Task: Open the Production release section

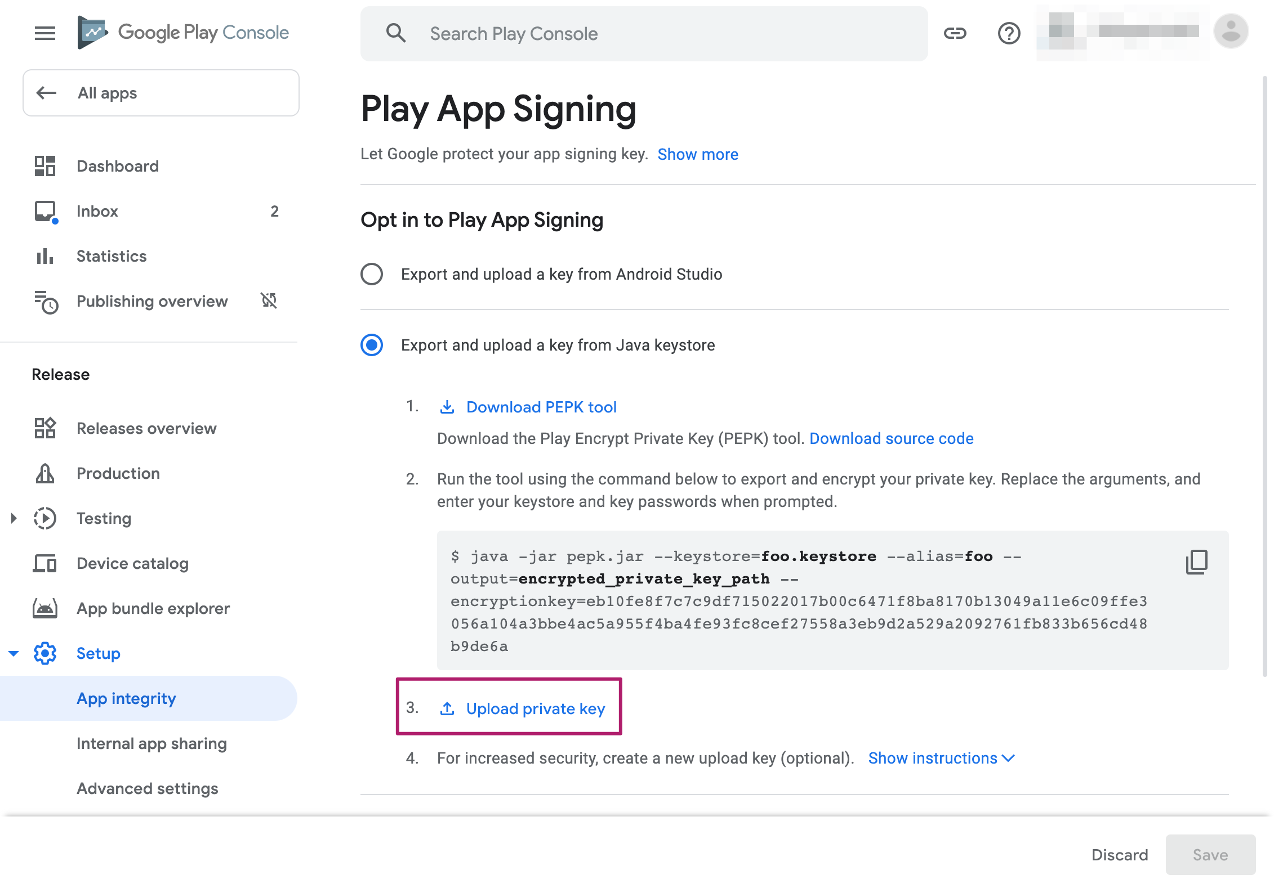Action: [118, 473]
